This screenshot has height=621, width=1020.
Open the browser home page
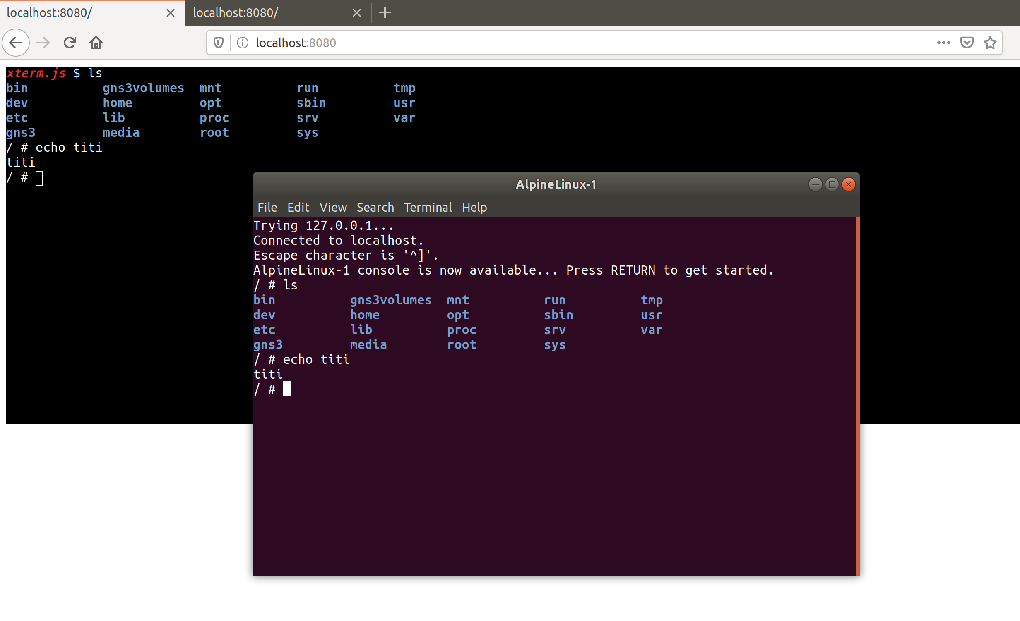coord(96,43)
